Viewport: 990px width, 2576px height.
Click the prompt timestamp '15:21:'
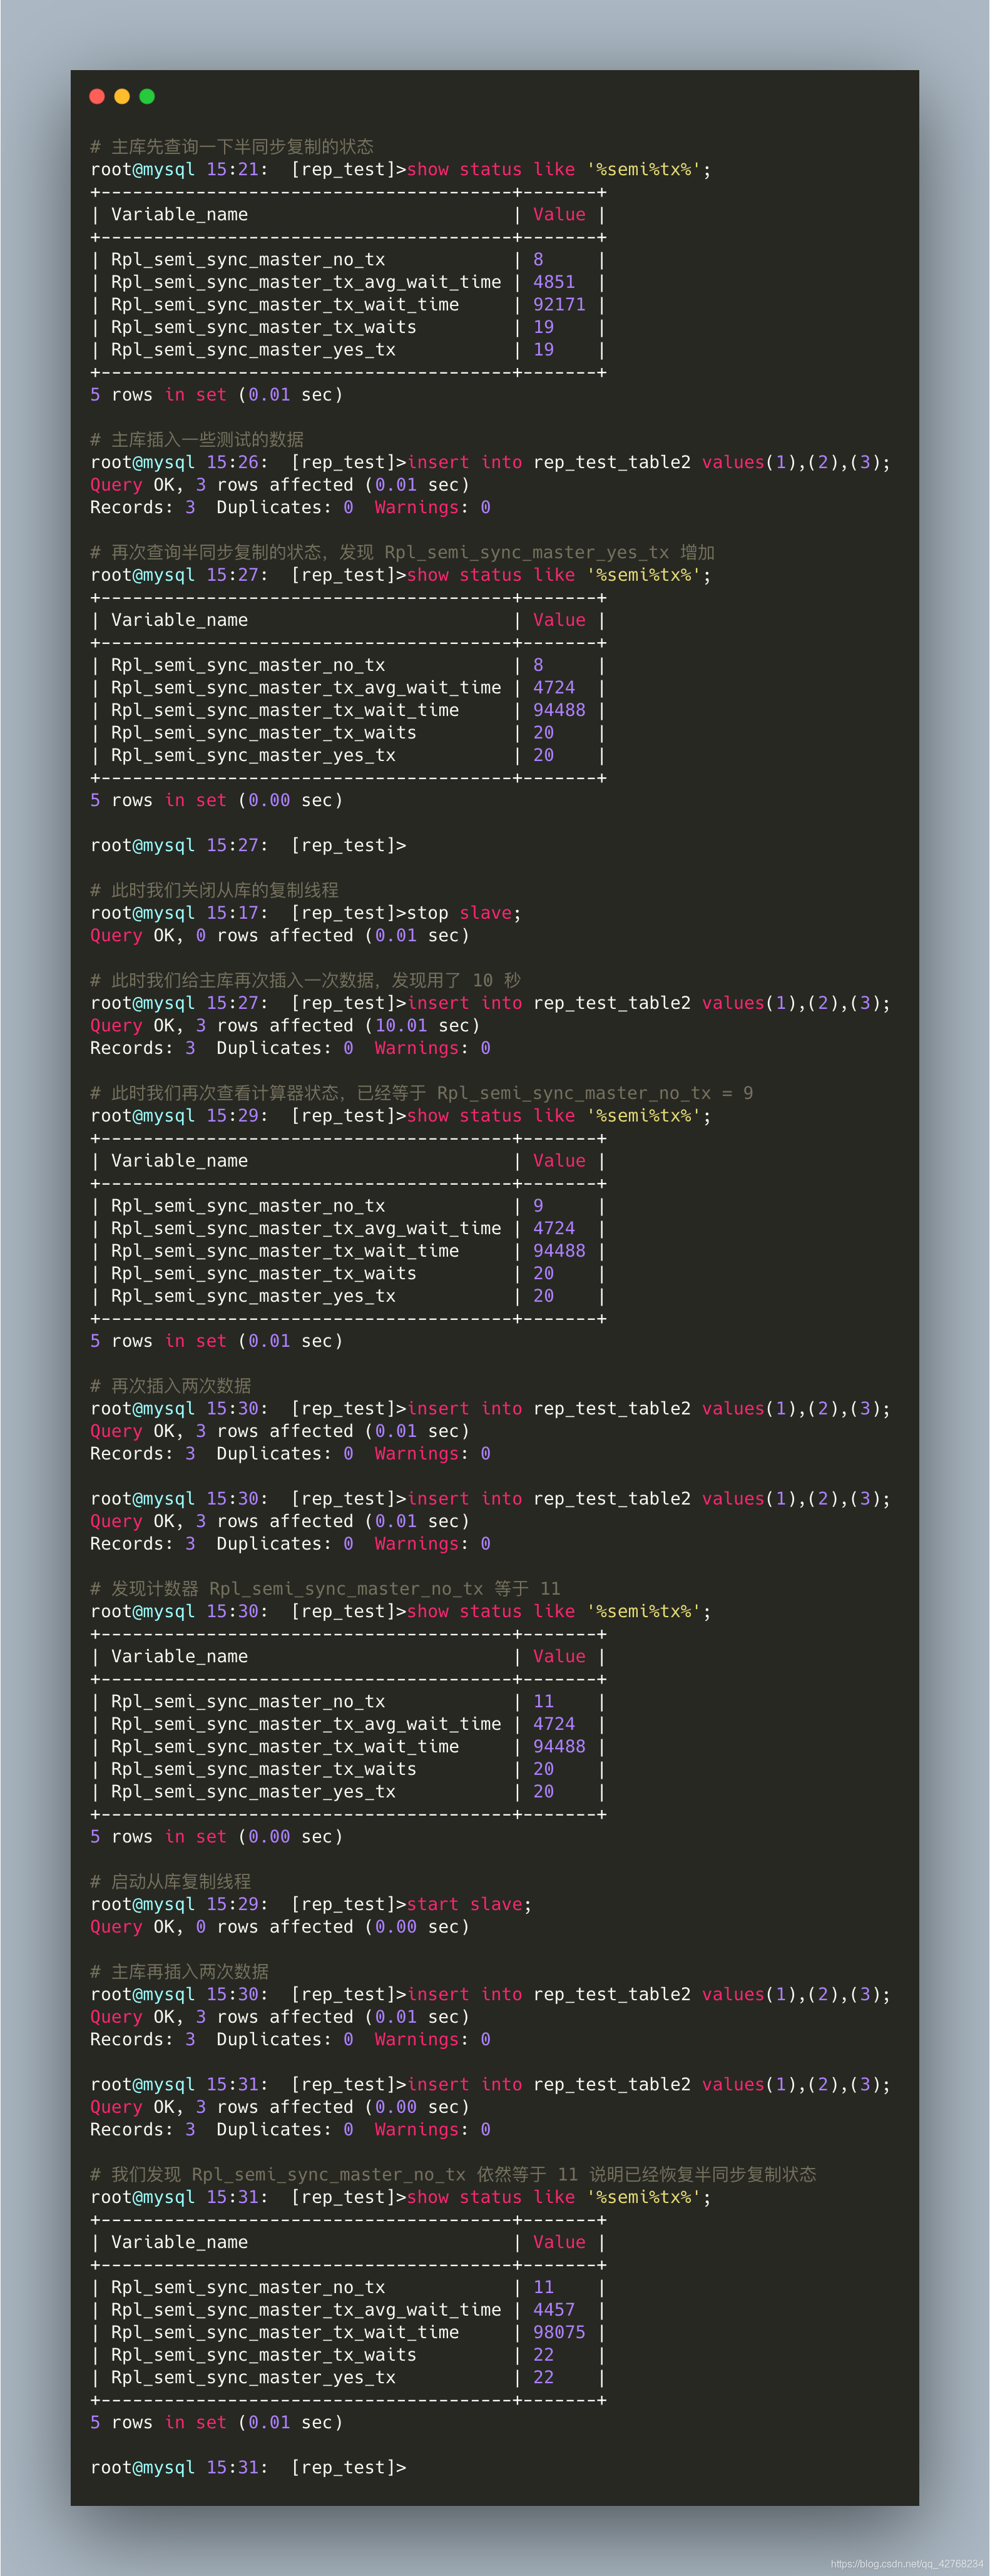click(237, 170)
